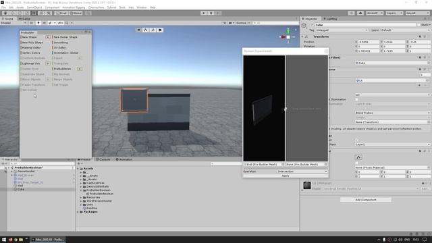The width and height of the screenshot is (432, 243).
Task: Select the Move tool in toolbar
Action: (12, 13)
